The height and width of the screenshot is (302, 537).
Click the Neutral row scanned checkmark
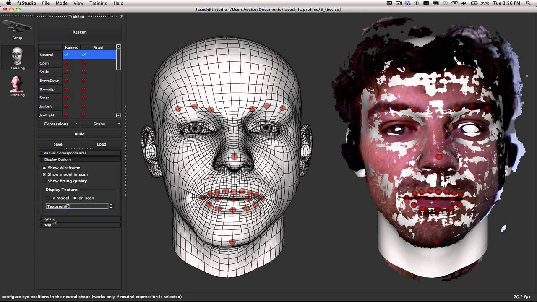(66, 55)
